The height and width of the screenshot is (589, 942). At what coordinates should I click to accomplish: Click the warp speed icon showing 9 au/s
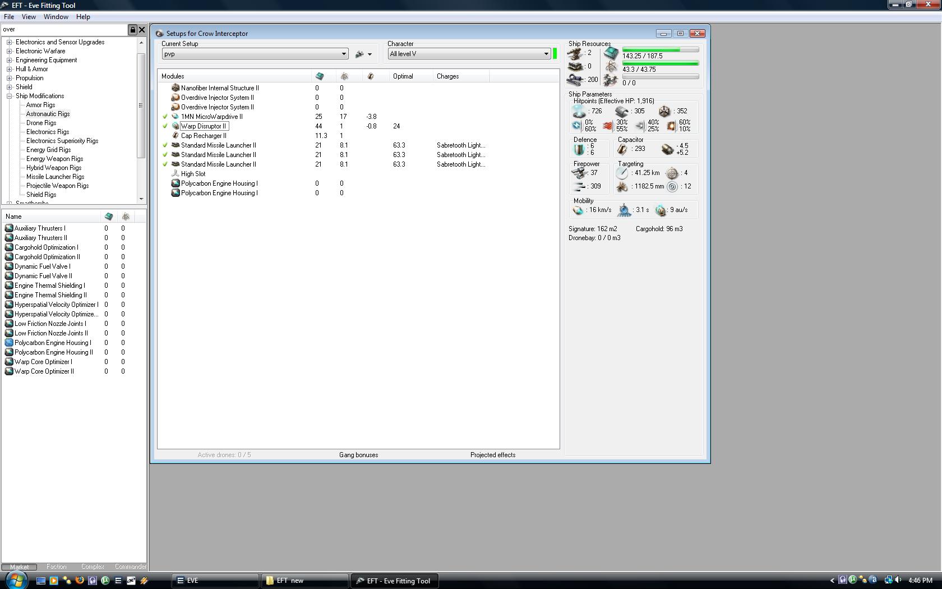coord(661,210)
